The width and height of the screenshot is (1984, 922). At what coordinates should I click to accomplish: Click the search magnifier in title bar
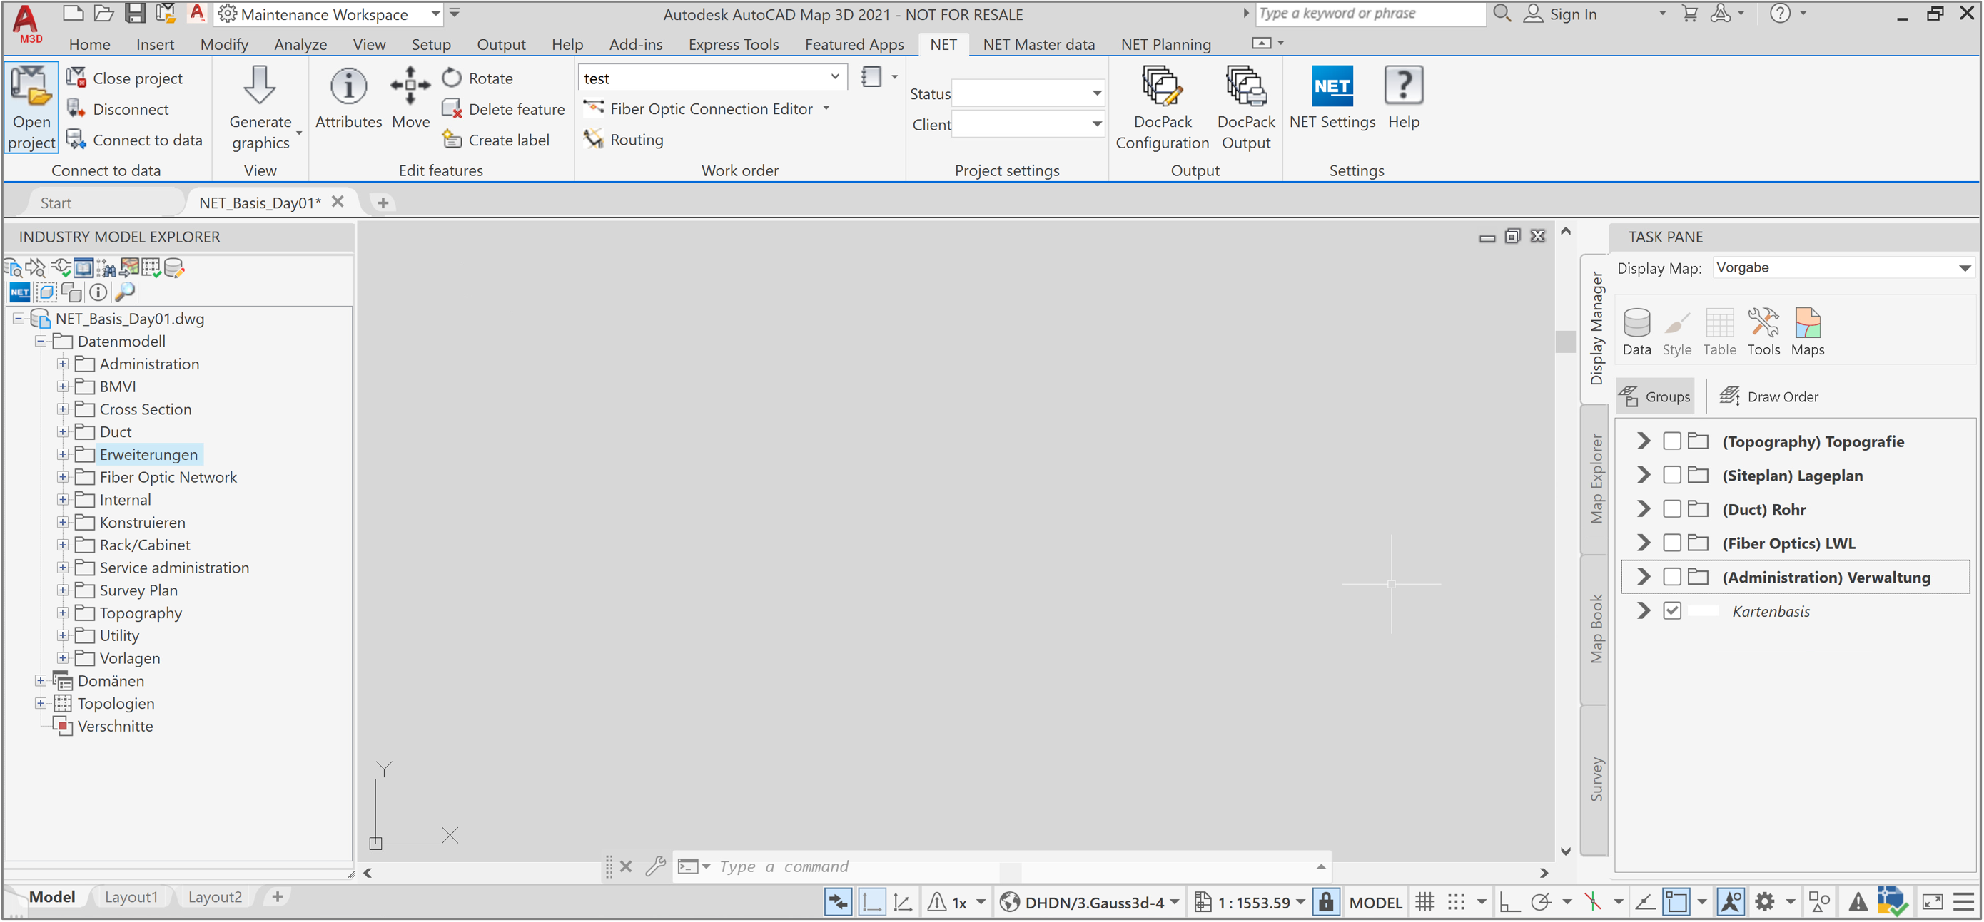pyautogui.click(x=1502, y=13)
